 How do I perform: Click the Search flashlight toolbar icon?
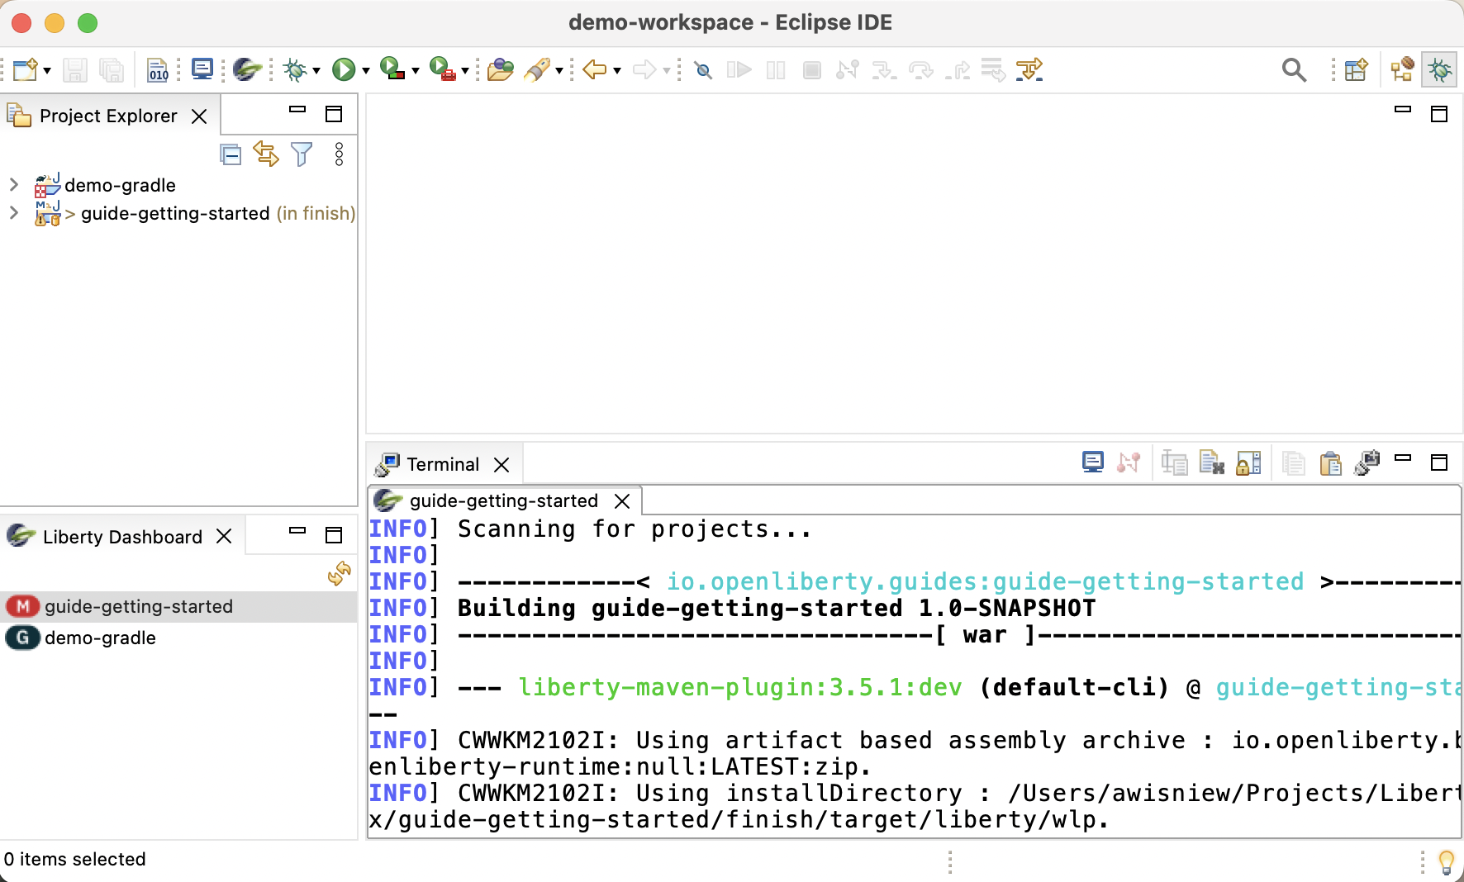(x=537, y=69)
